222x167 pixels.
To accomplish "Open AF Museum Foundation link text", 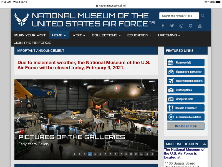I will pos(189,117).
